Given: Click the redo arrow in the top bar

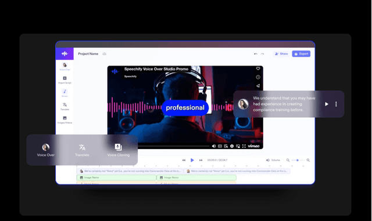Looking at the screenshot, I should coord(262,54).
